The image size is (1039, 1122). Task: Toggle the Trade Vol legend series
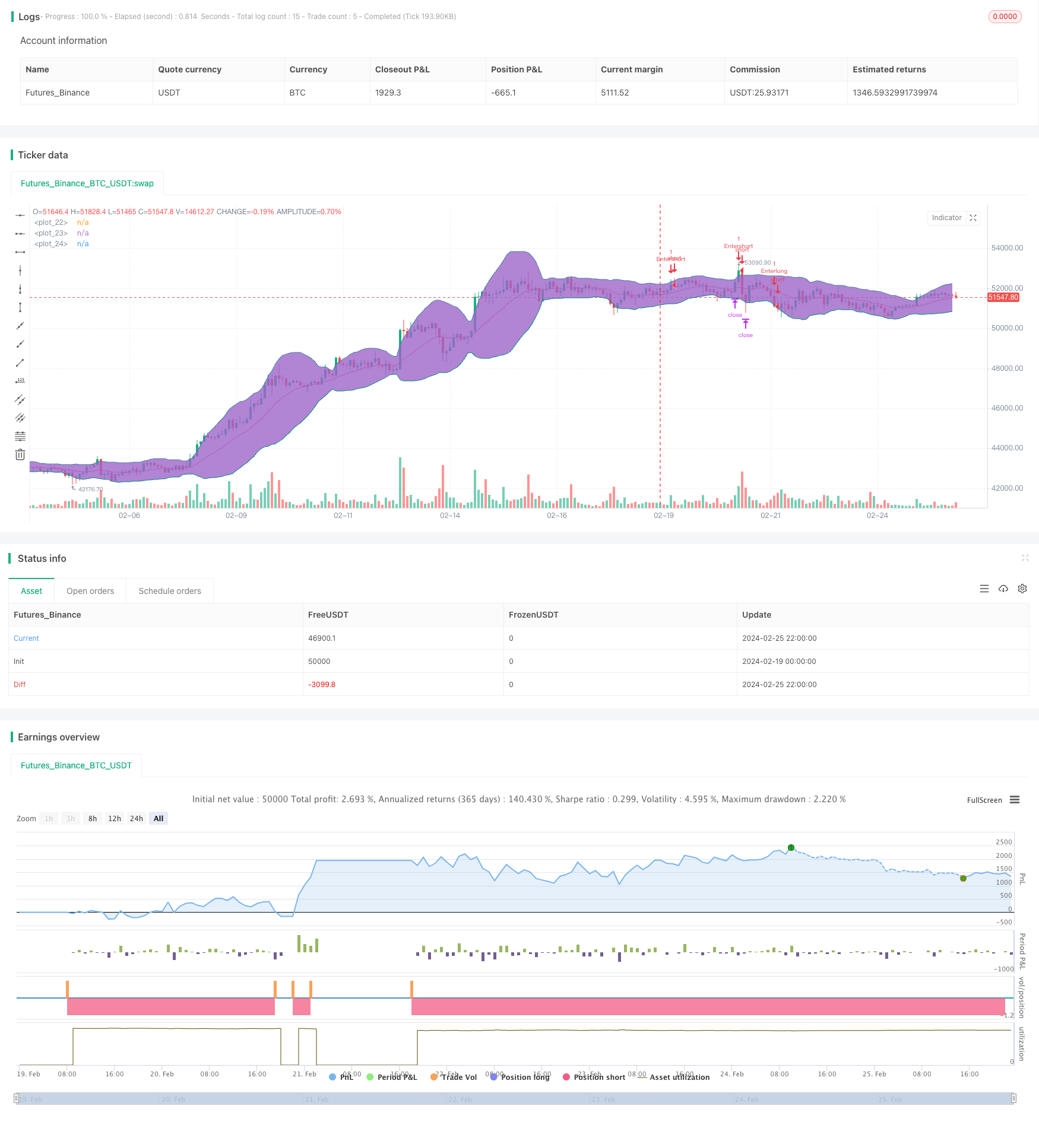[454, 1077]
